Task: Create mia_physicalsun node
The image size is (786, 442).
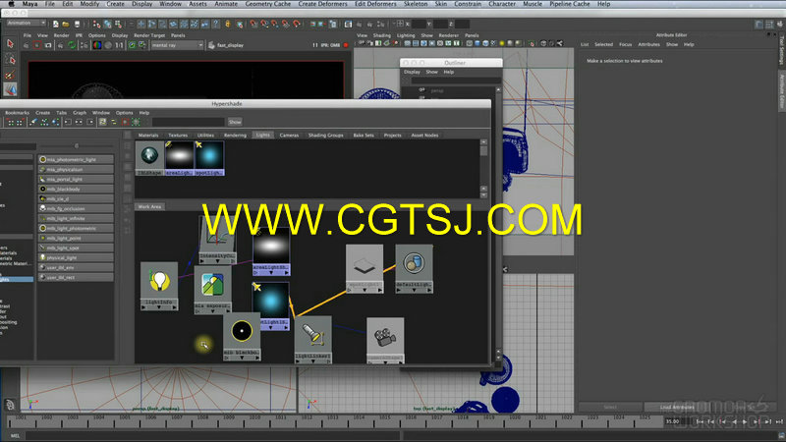Action: pos(76,169)
